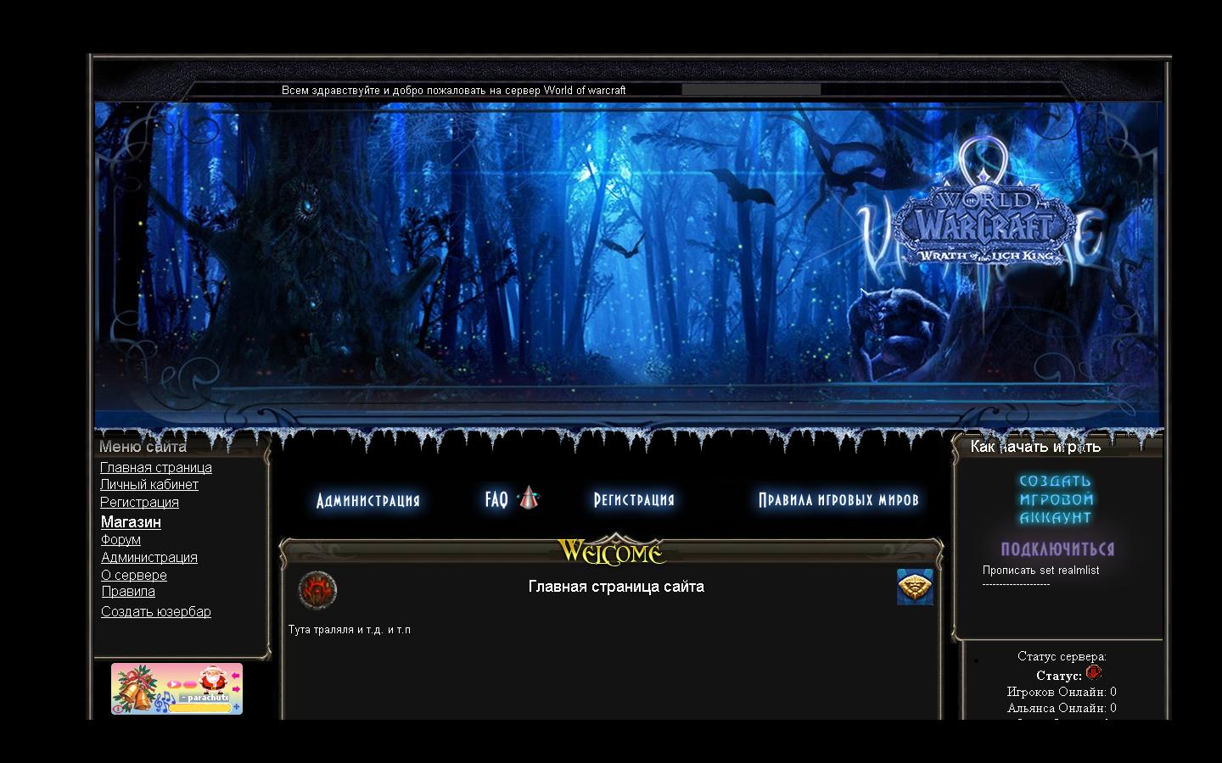This screenshot has height=763, width=1222.
Task: Click the pink left arrow in music player
Action: (x=235, y=676)
